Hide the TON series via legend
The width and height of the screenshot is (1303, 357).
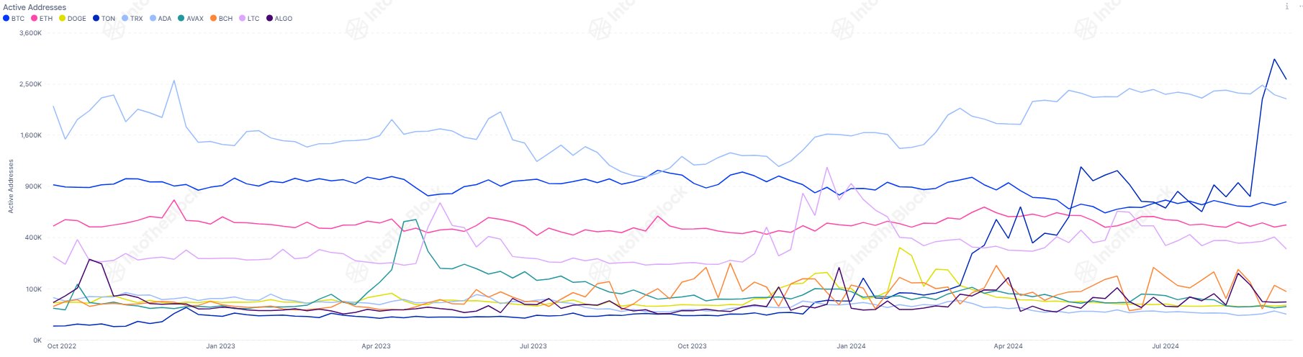tap(104, 19)
